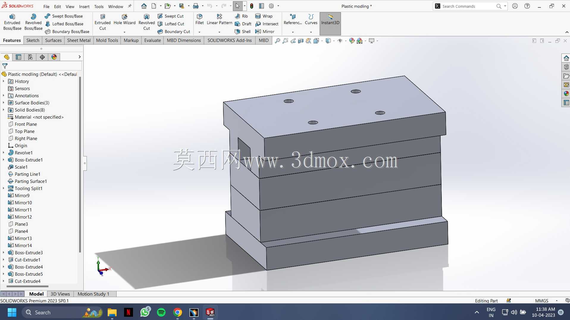This screenshot has height=320, width=570.
Task: Expand the Cut-Extrude1 feature node
Action: (4, 260)
